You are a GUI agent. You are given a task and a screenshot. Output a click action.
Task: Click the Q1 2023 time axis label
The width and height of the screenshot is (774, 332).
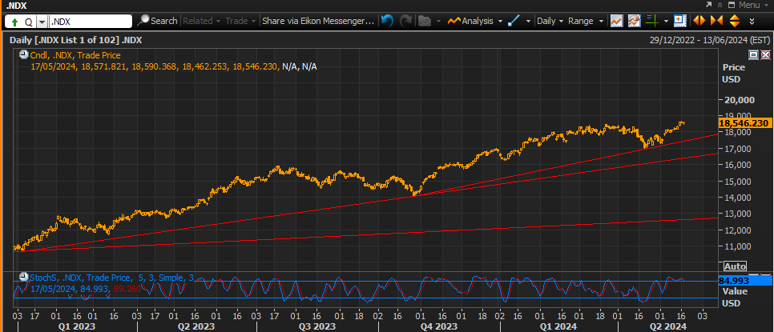pyautogui.click(x=76, y=326)
